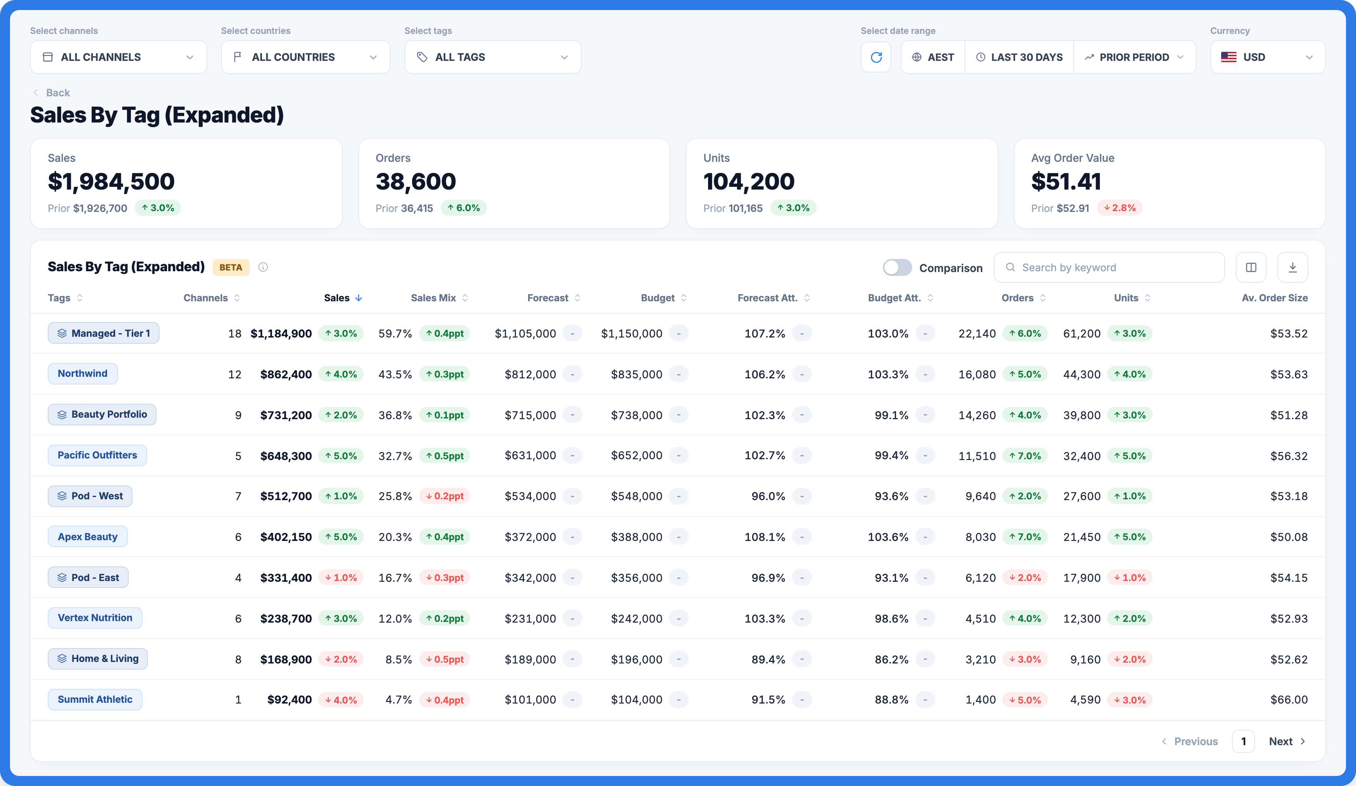
Task: Click the info icon beside BETA badge
Action: point(263,267)
